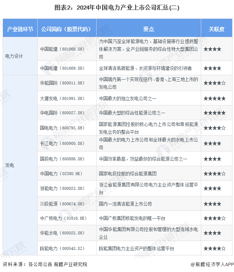Click the text 全球清洁低碳能源、水资源与环境建设的引领者
Screen dimensions: 234x272
pyautogui.click(x=145, y=68)
